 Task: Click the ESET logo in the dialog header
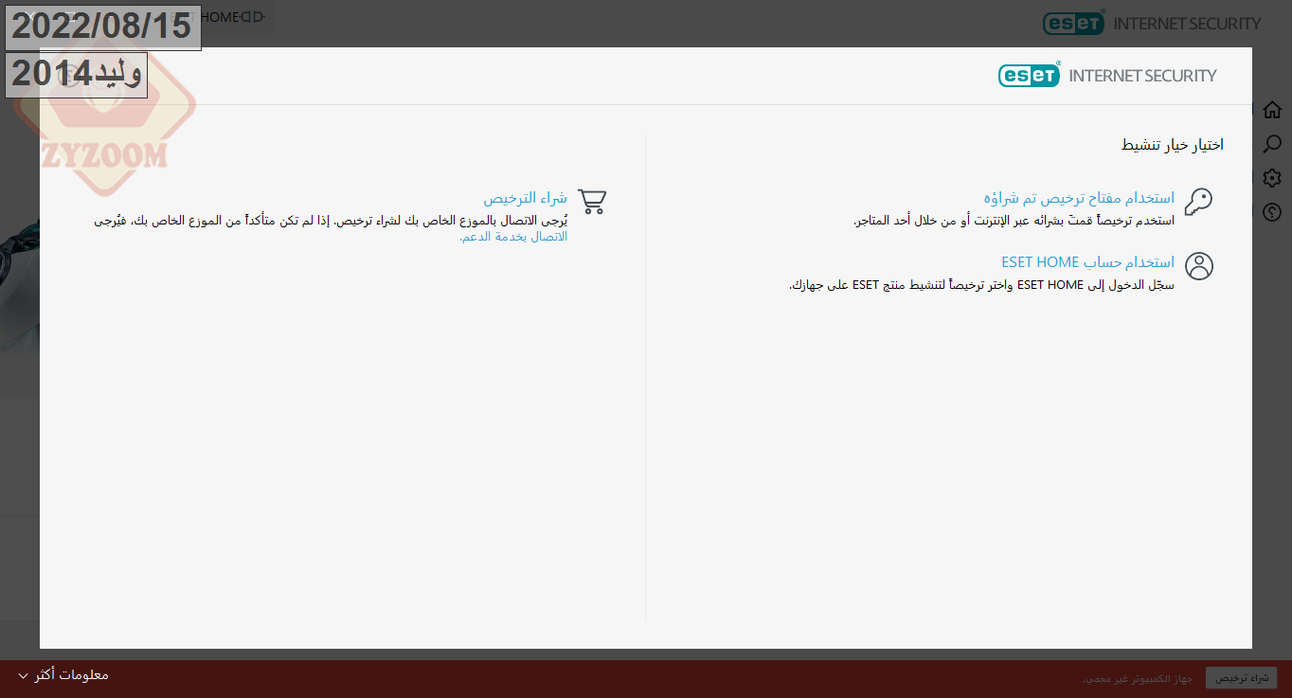pyautogui.click(x=1029, y=76)
